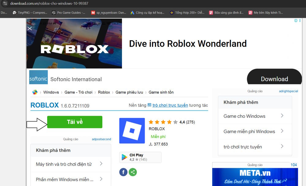Click the ROBLOX title heading

coord(44,105)
